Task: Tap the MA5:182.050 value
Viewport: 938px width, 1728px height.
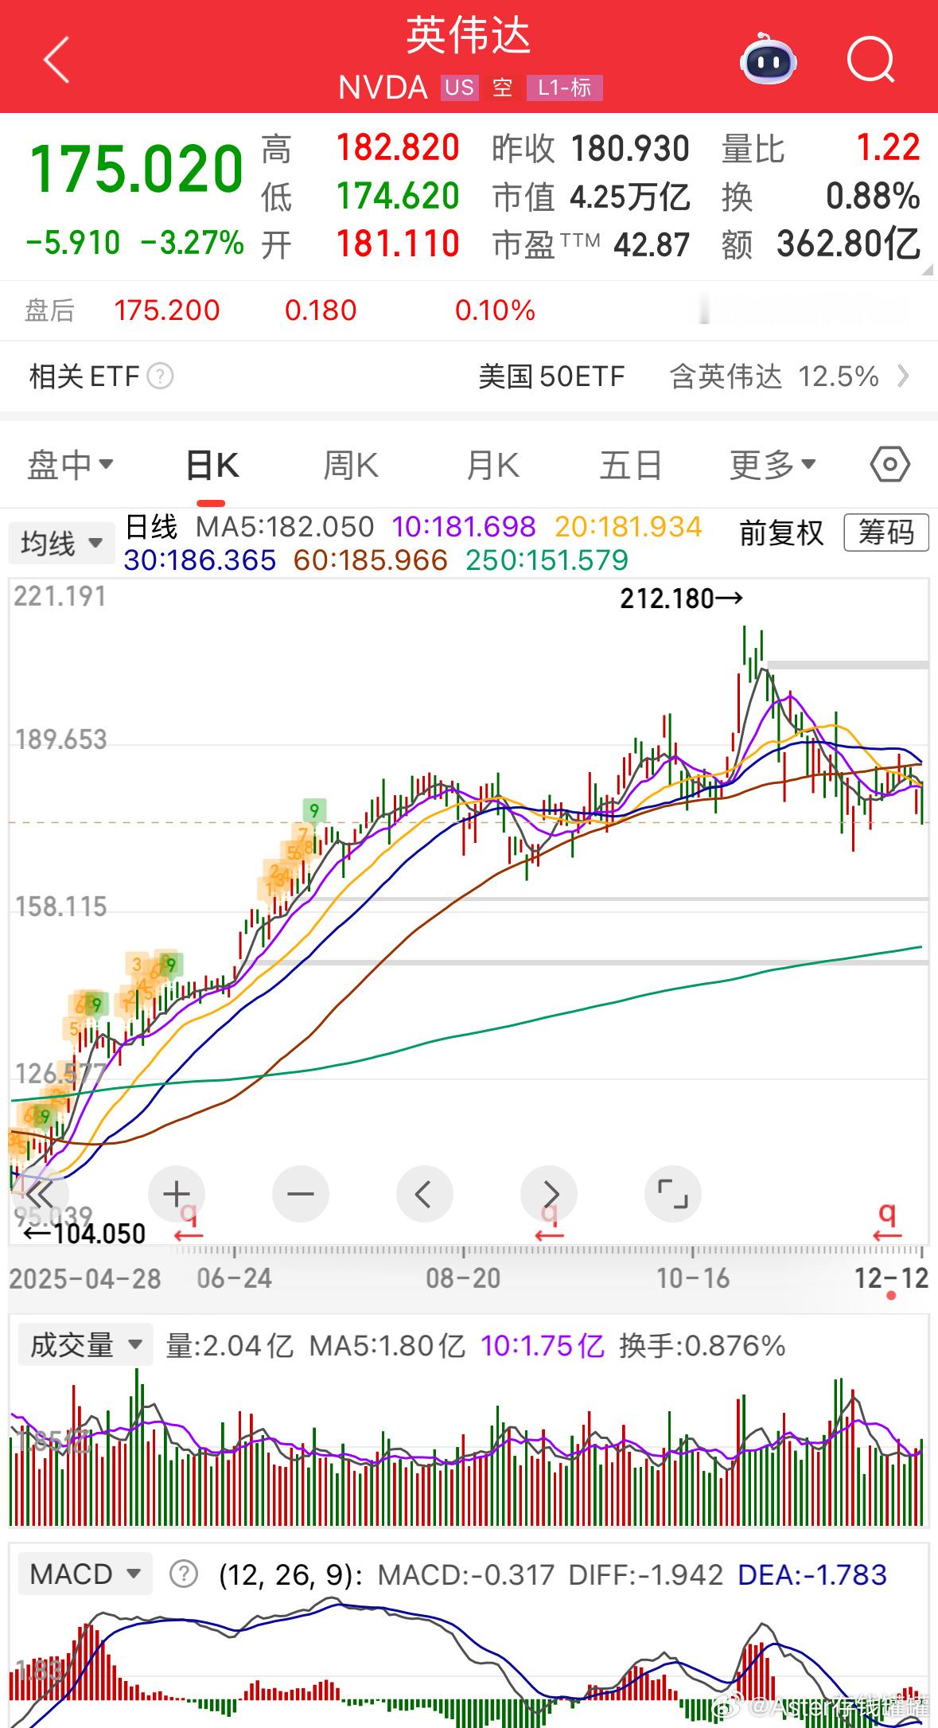Action: 284,527
